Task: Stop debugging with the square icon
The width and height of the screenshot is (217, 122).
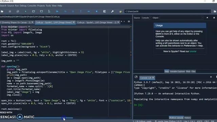Action: coord(97,11)
